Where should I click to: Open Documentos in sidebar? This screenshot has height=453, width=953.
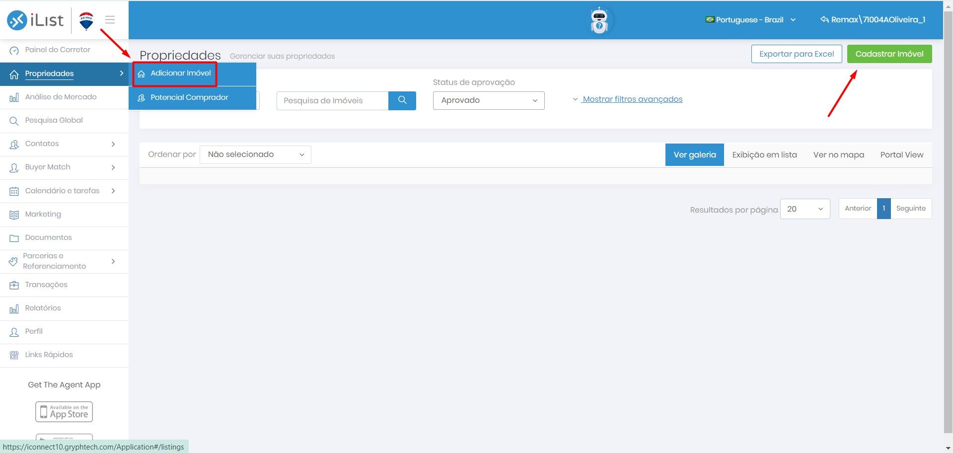click(65, 238)
